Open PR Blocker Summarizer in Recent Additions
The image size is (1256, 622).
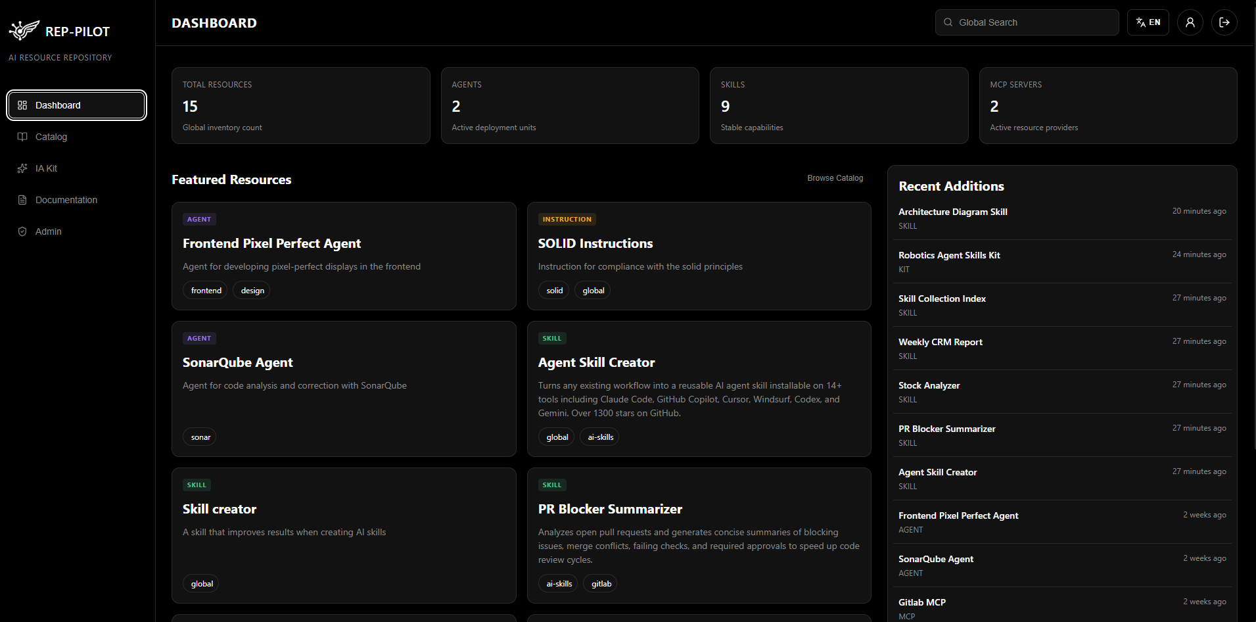pyautogui.click(x=1062, y=435)
